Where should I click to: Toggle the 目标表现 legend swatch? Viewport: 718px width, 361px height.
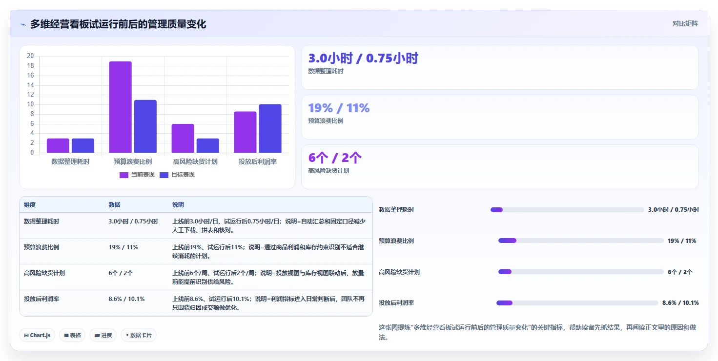click(x=164, y=175)
